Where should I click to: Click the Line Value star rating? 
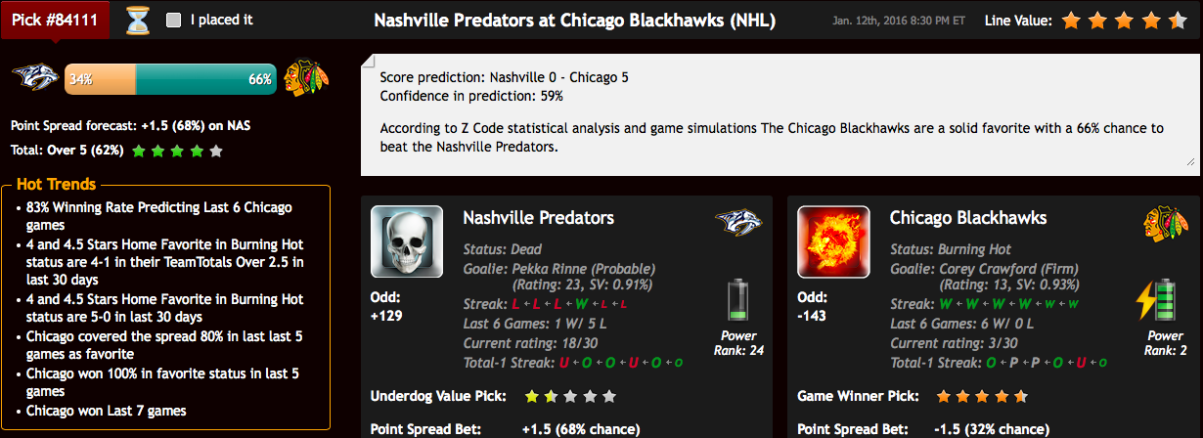click(1125, 21)
